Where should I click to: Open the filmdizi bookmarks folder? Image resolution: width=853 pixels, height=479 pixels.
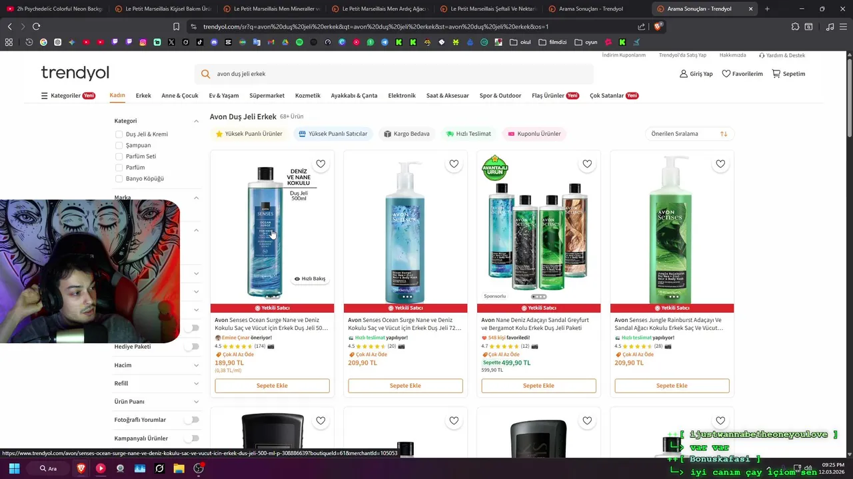tap(552, 42)
